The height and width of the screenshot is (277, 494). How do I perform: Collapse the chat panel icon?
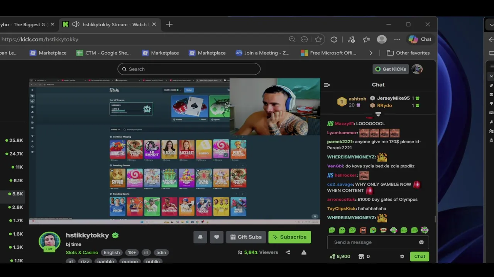327,85
